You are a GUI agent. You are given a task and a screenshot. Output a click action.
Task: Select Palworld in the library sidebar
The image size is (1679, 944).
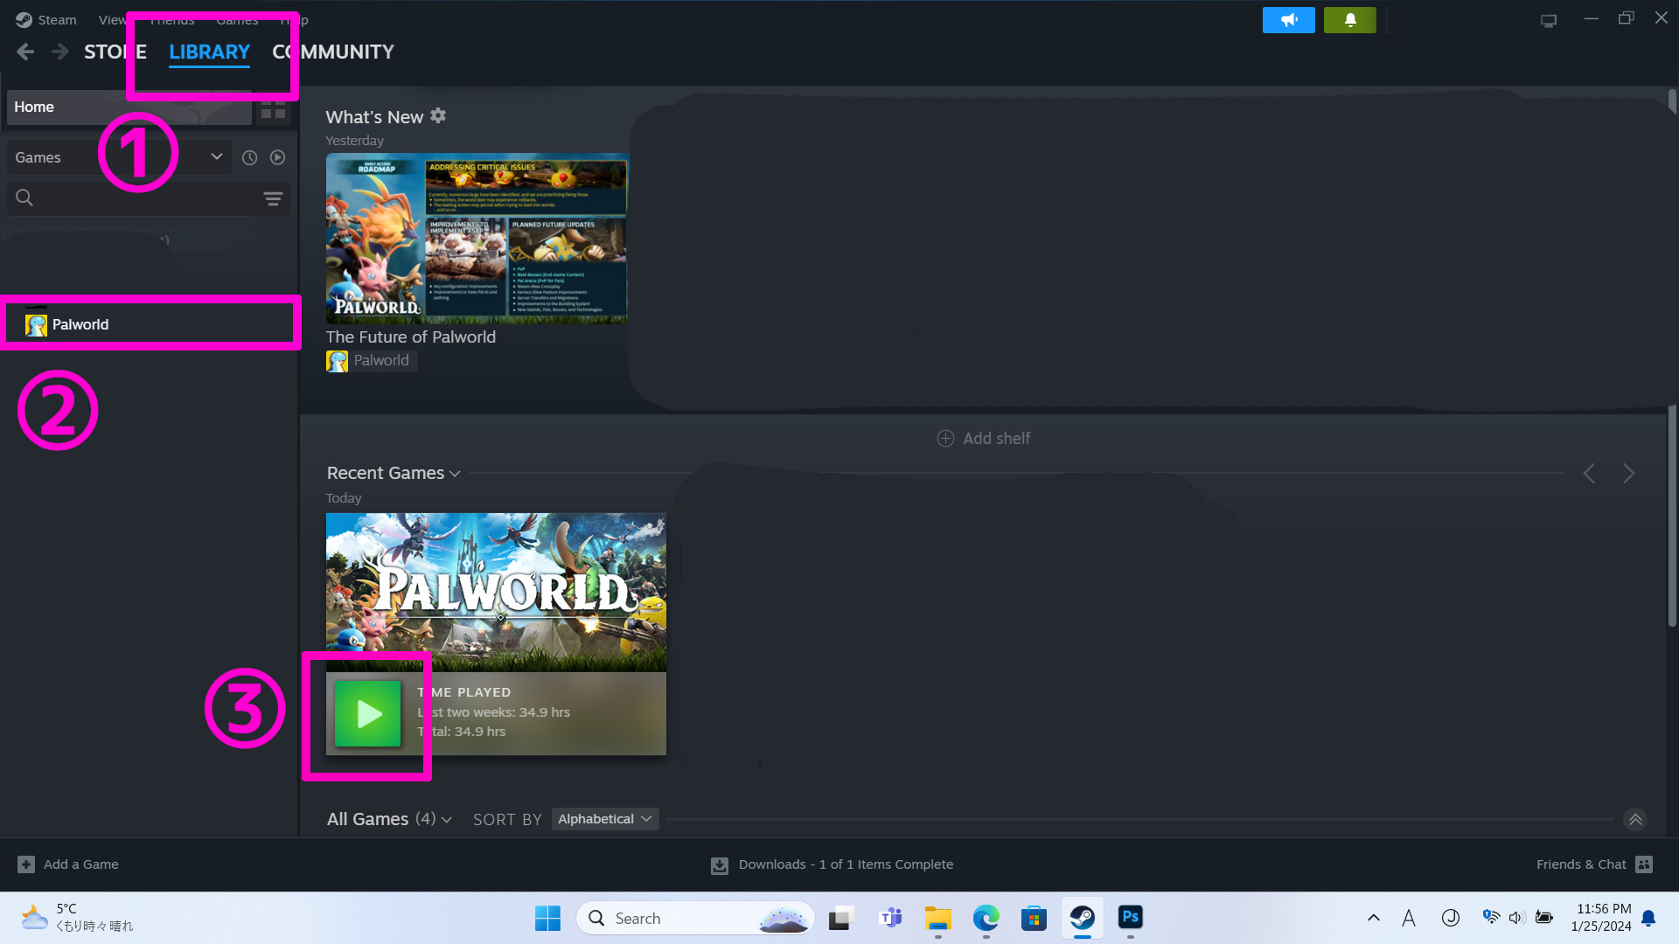[x=80, y=323]
